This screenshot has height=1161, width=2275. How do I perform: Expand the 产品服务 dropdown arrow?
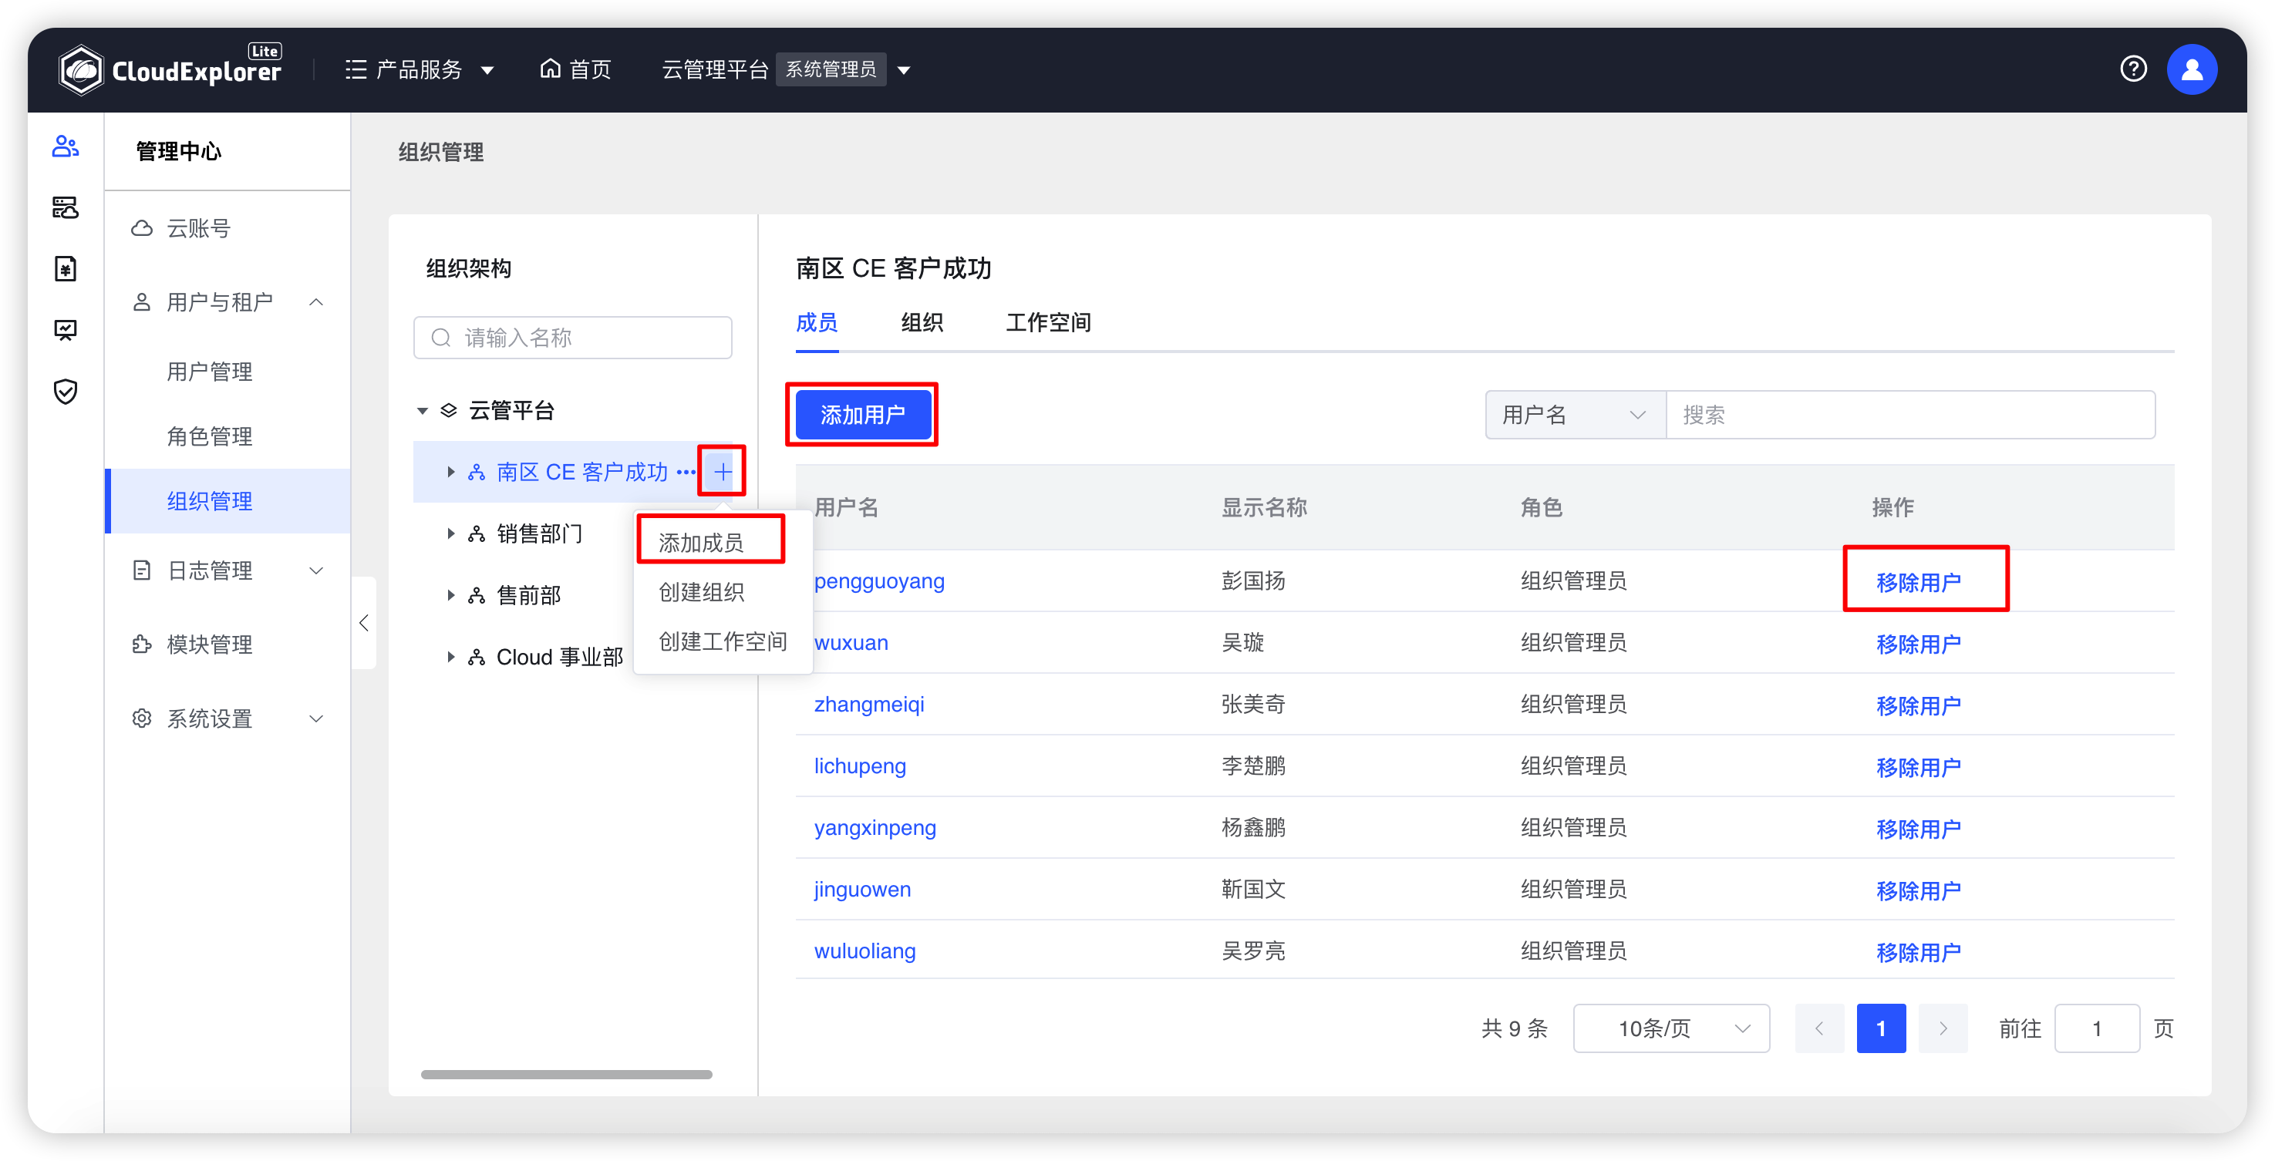click(487, 69)
